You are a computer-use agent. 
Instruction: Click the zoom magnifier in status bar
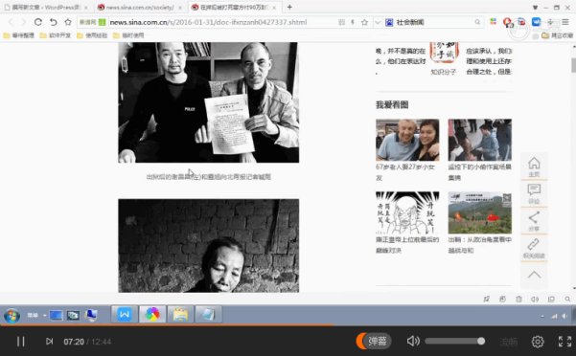567,300
